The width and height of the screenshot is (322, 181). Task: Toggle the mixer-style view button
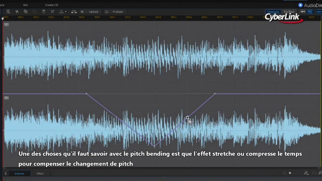point(310,12)
